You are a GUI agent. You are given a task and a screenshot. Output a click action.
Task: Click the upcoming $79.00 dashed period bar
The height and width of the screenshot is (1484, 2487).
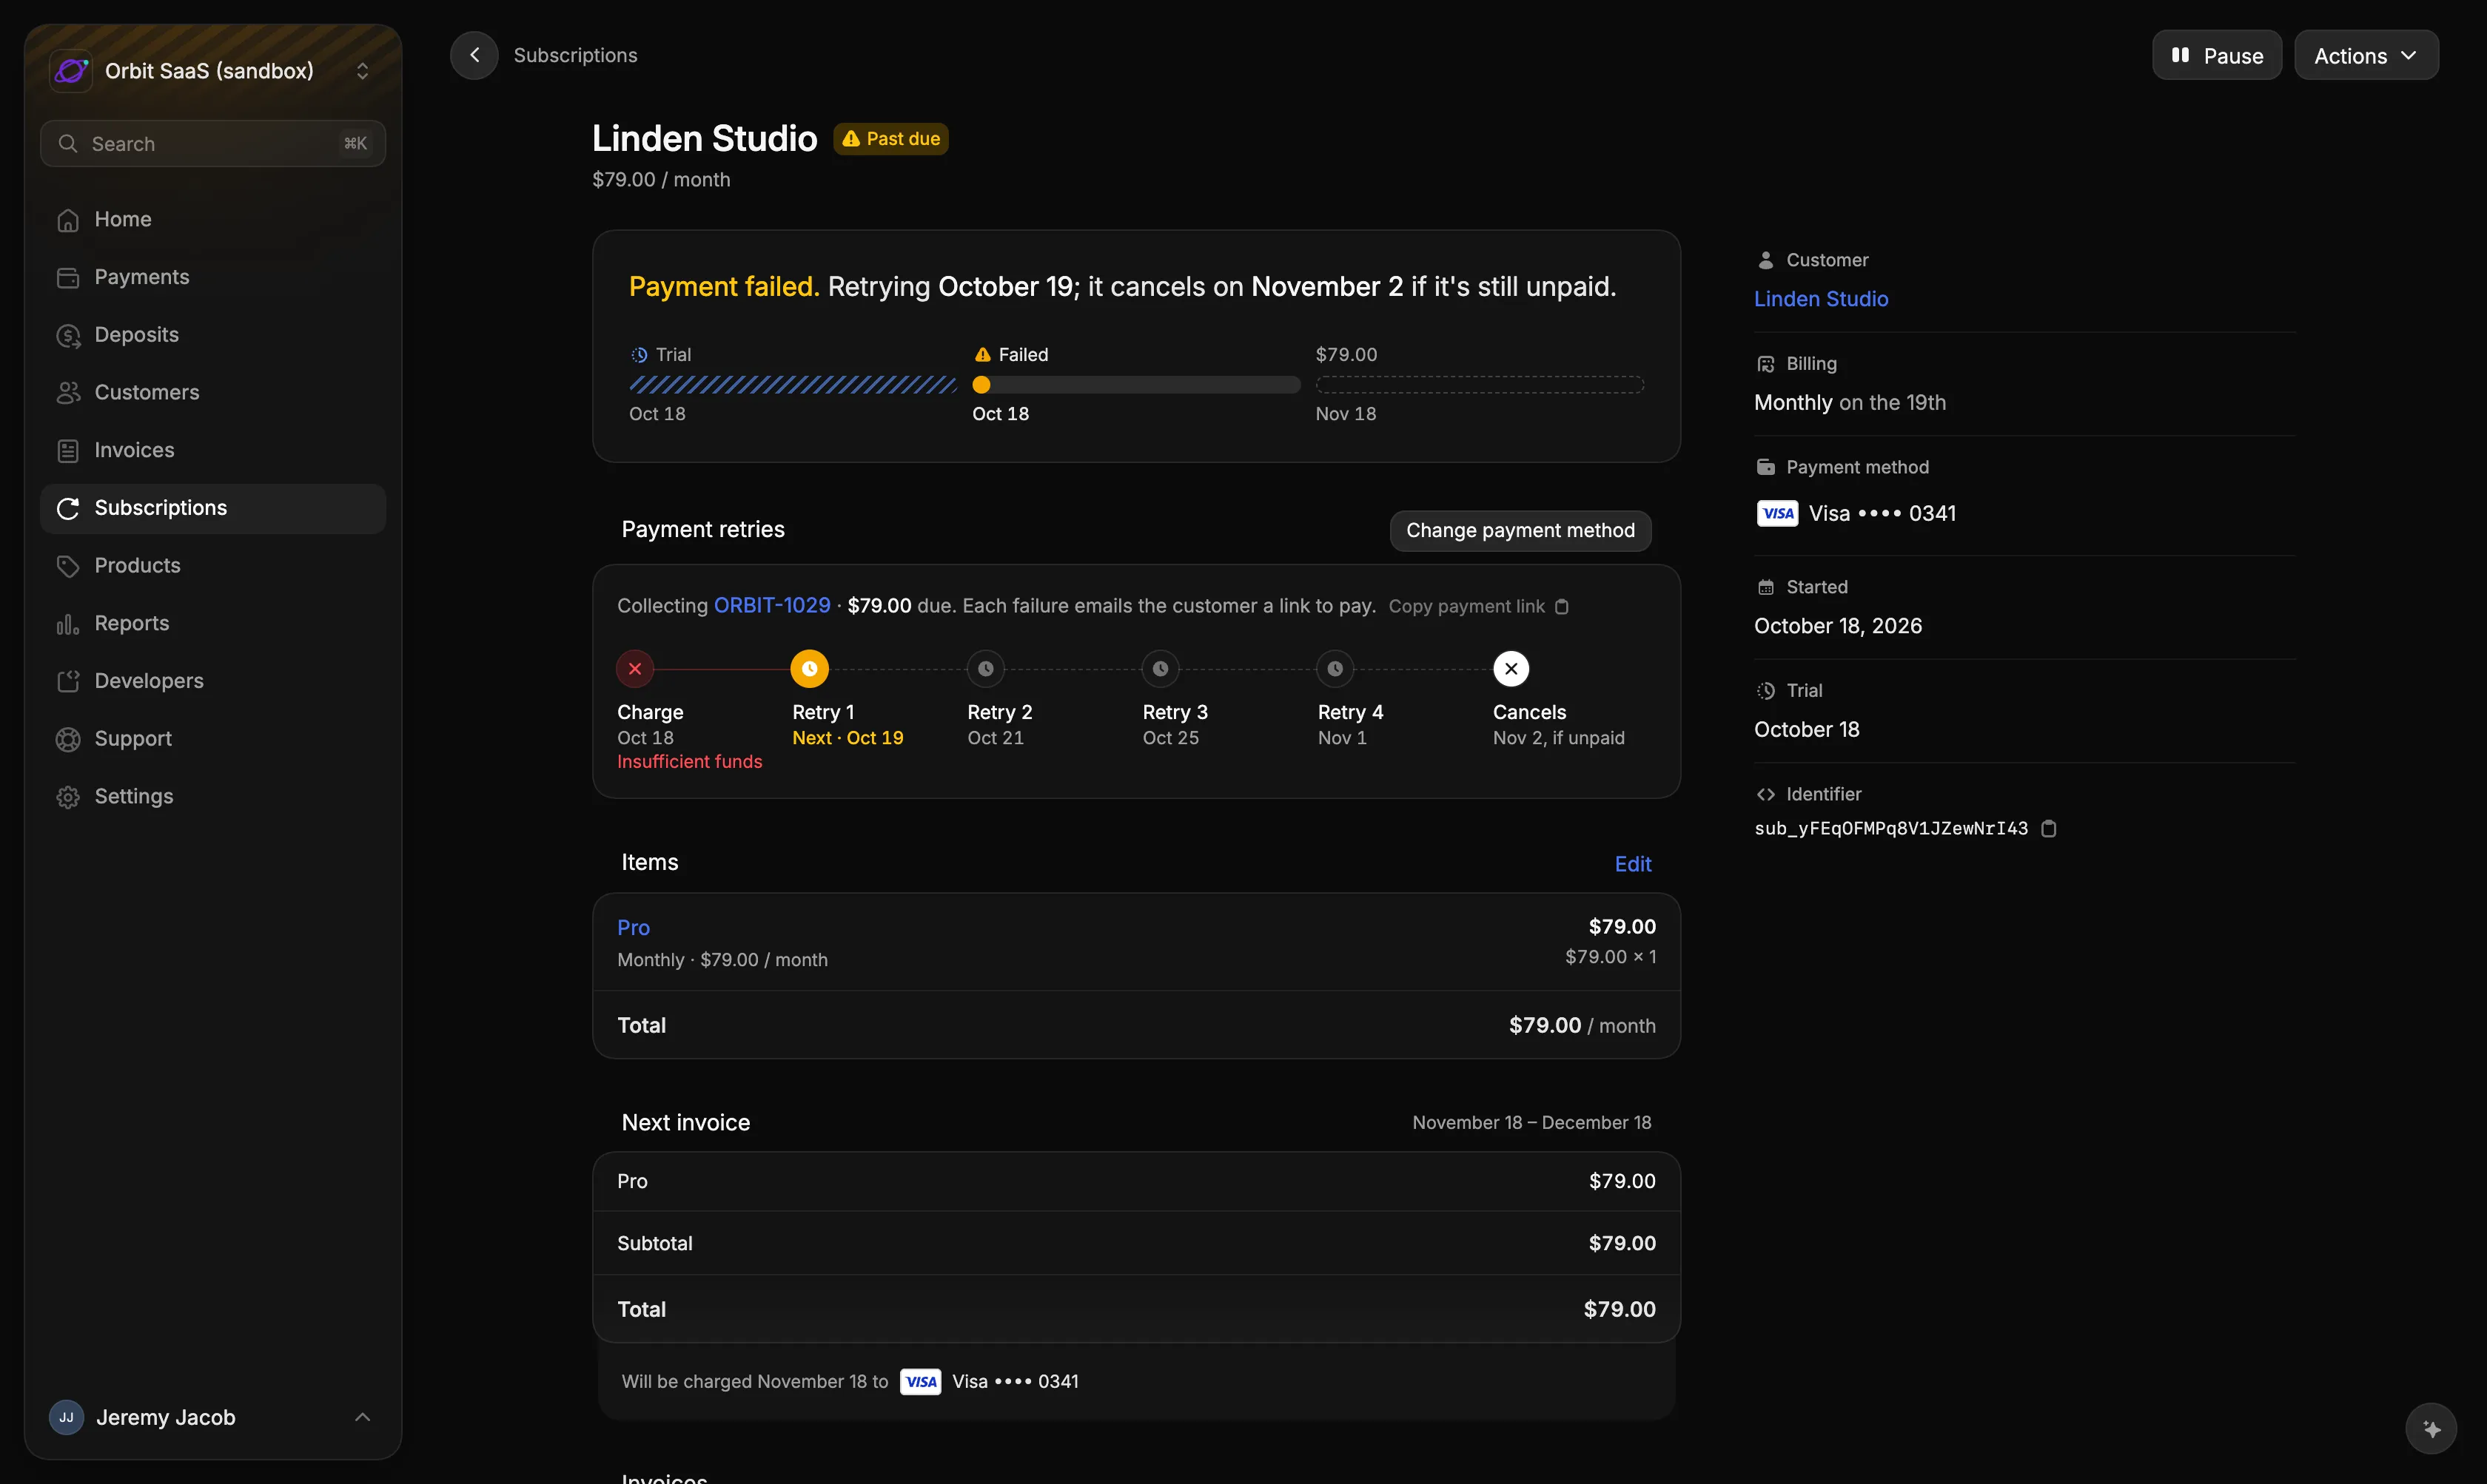pyautogui.click(x=1480, y=385)
